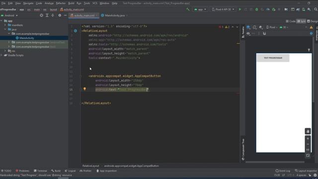Open the Profiler tool window

(x=85, y=171)
